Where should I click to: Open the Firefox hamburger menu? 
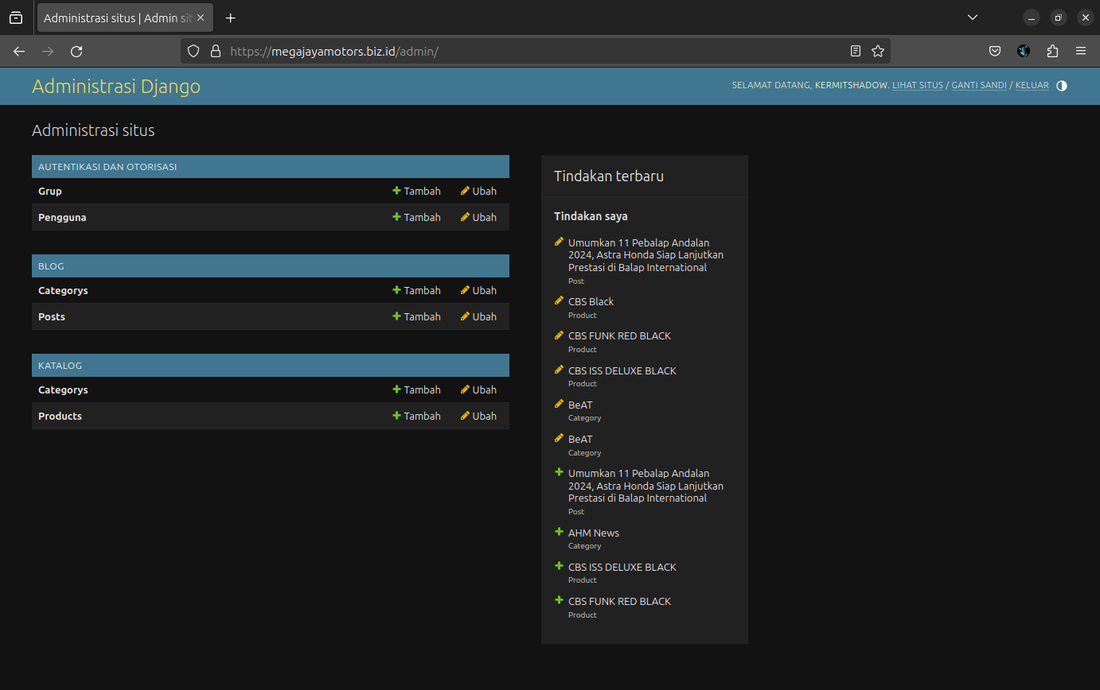click(1080, 52)
